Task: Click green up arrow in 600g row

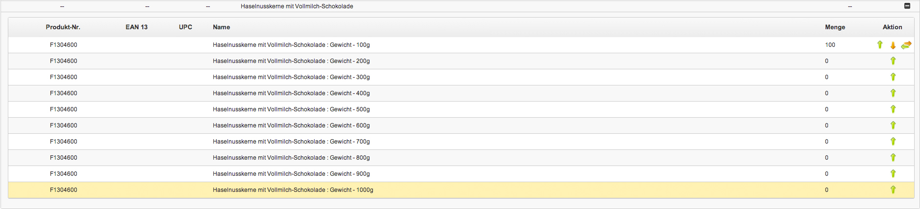Action: pos(893,125)
